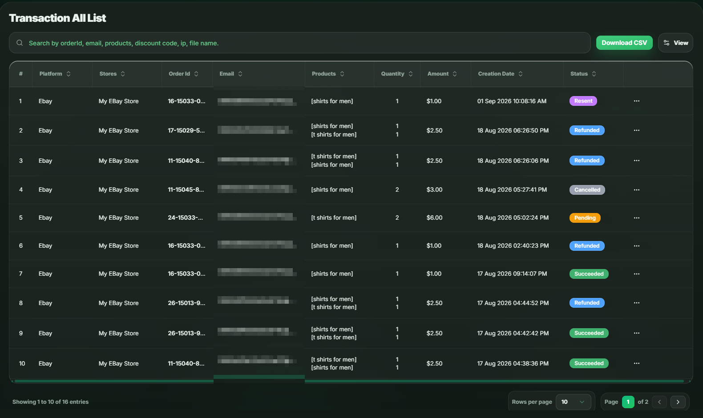Click order id 11-15045-8...
Screen dimensions: 703x418
186,190
